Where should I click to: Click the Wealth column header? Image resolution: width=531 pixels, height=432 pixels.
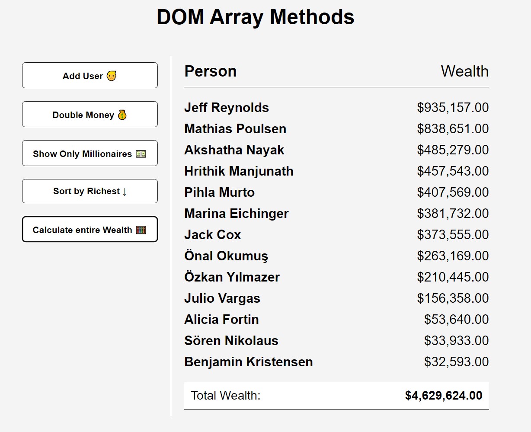(465, 71)
